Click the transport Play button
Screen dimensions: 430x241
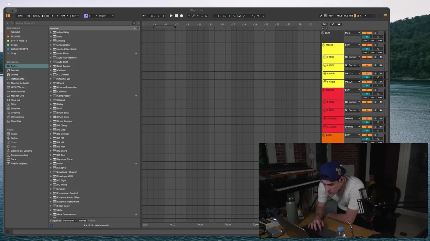171,16
